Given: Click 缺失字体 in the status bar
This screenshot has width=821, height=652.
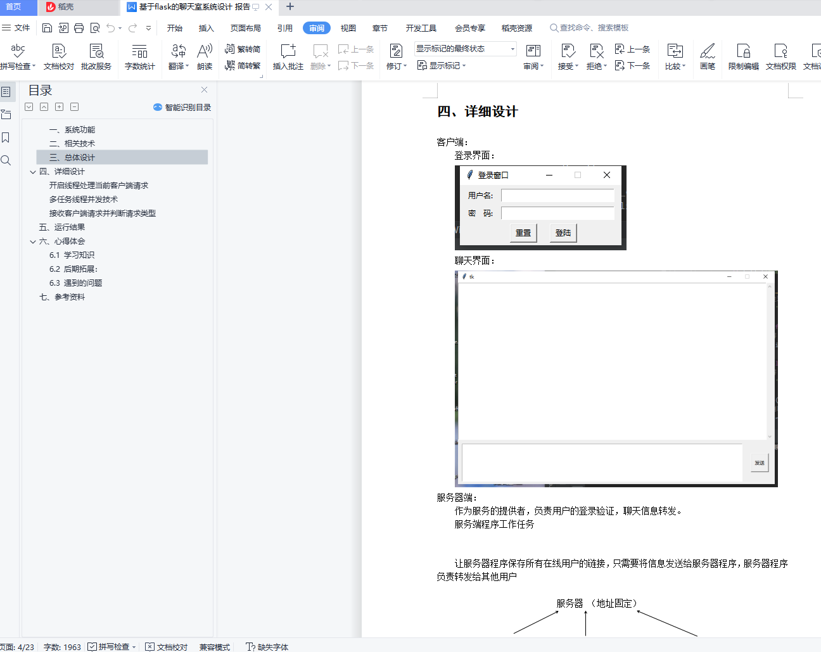Looking at the screenshot, I should pos(267,647).
